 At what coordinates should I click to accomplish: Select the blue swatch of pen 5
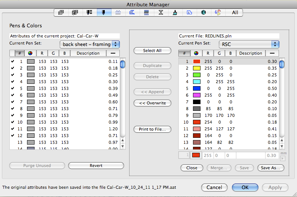coord(197,88)
